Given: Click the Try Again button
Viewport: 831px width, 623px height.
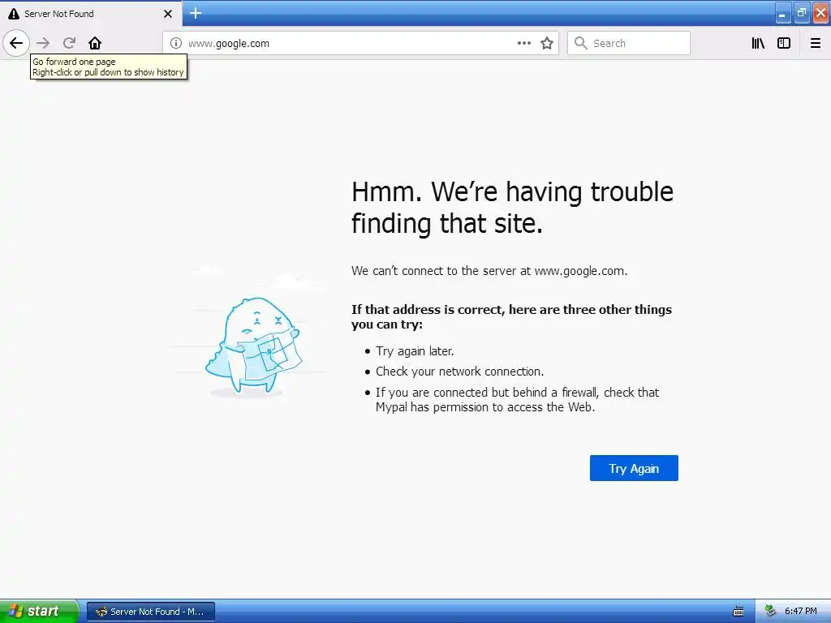Looking at the screenshot, I should click(x=634, y=468).
